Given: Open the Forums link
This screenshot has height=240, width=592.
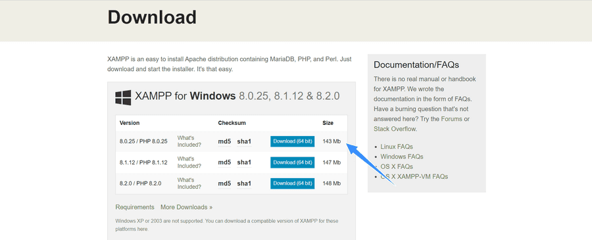Looking at the screenshot, I should (451, 119).
